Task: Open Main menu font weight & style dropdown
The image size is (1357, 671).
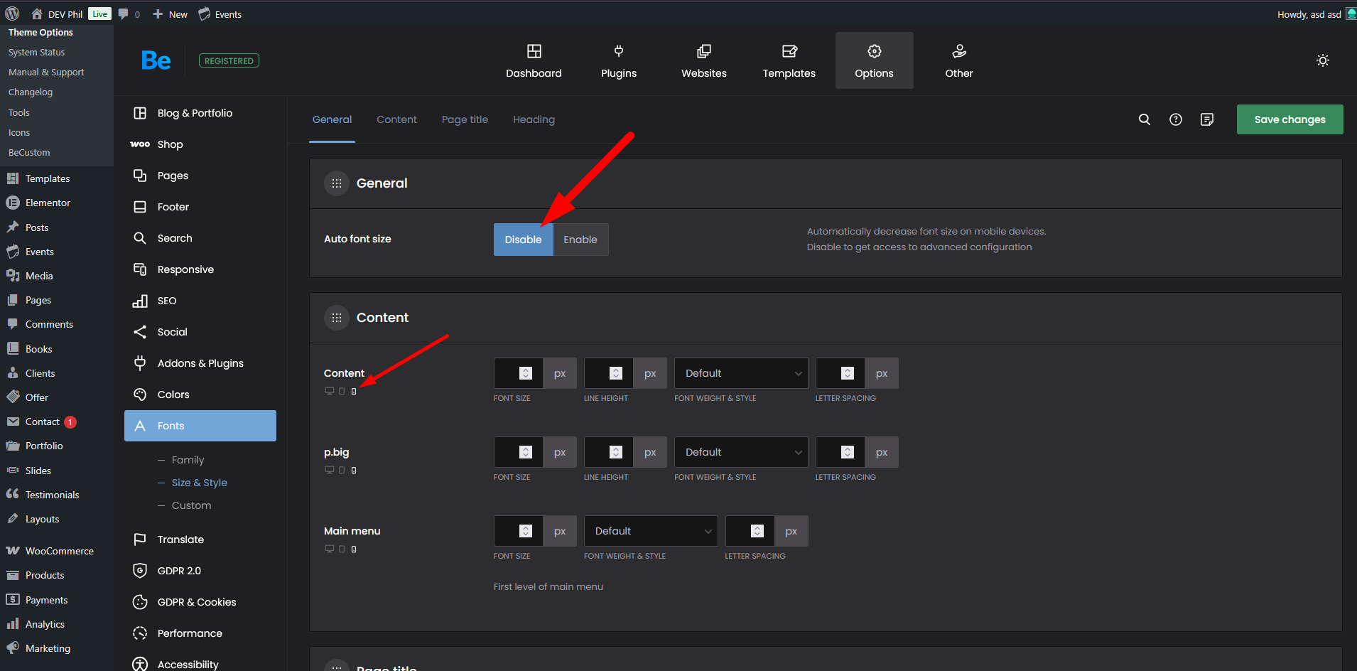Action: pos(650,531)
